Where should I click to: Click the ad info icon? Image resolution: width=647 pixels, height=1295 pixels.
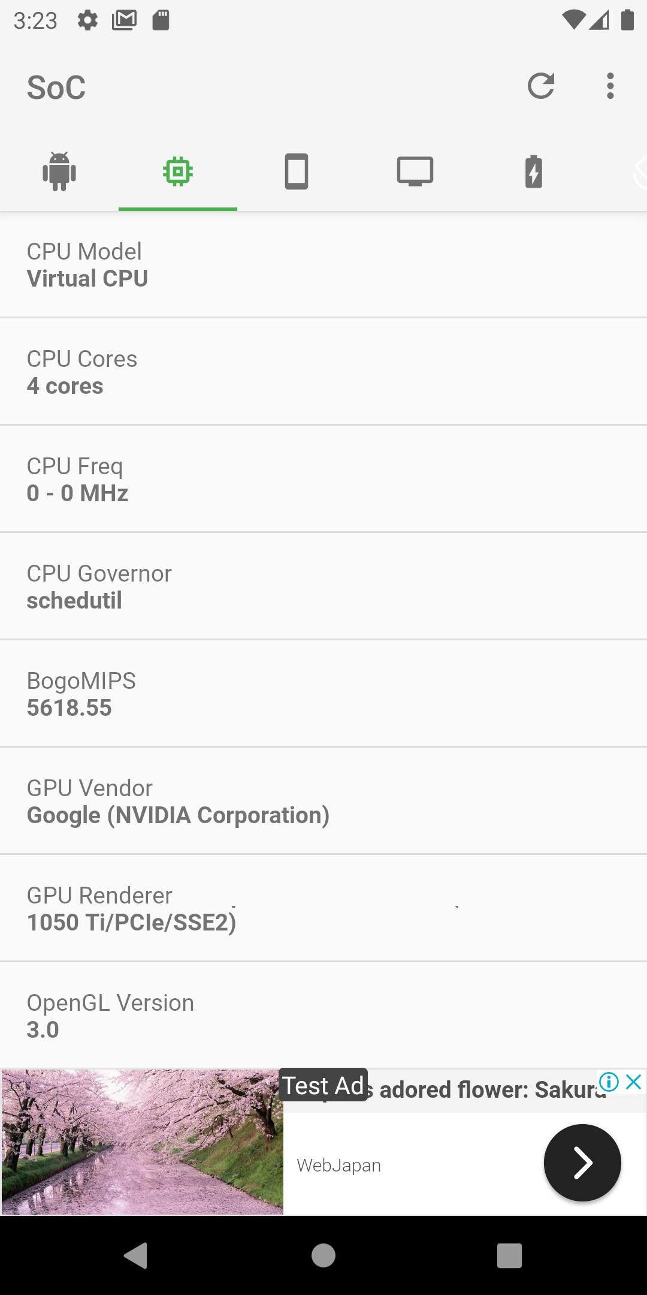(x=609, y=1082)
